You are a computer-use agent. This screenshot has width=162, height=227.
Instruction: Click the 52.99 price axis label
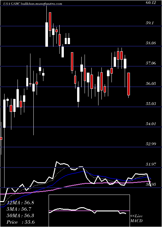pos(151,144)
